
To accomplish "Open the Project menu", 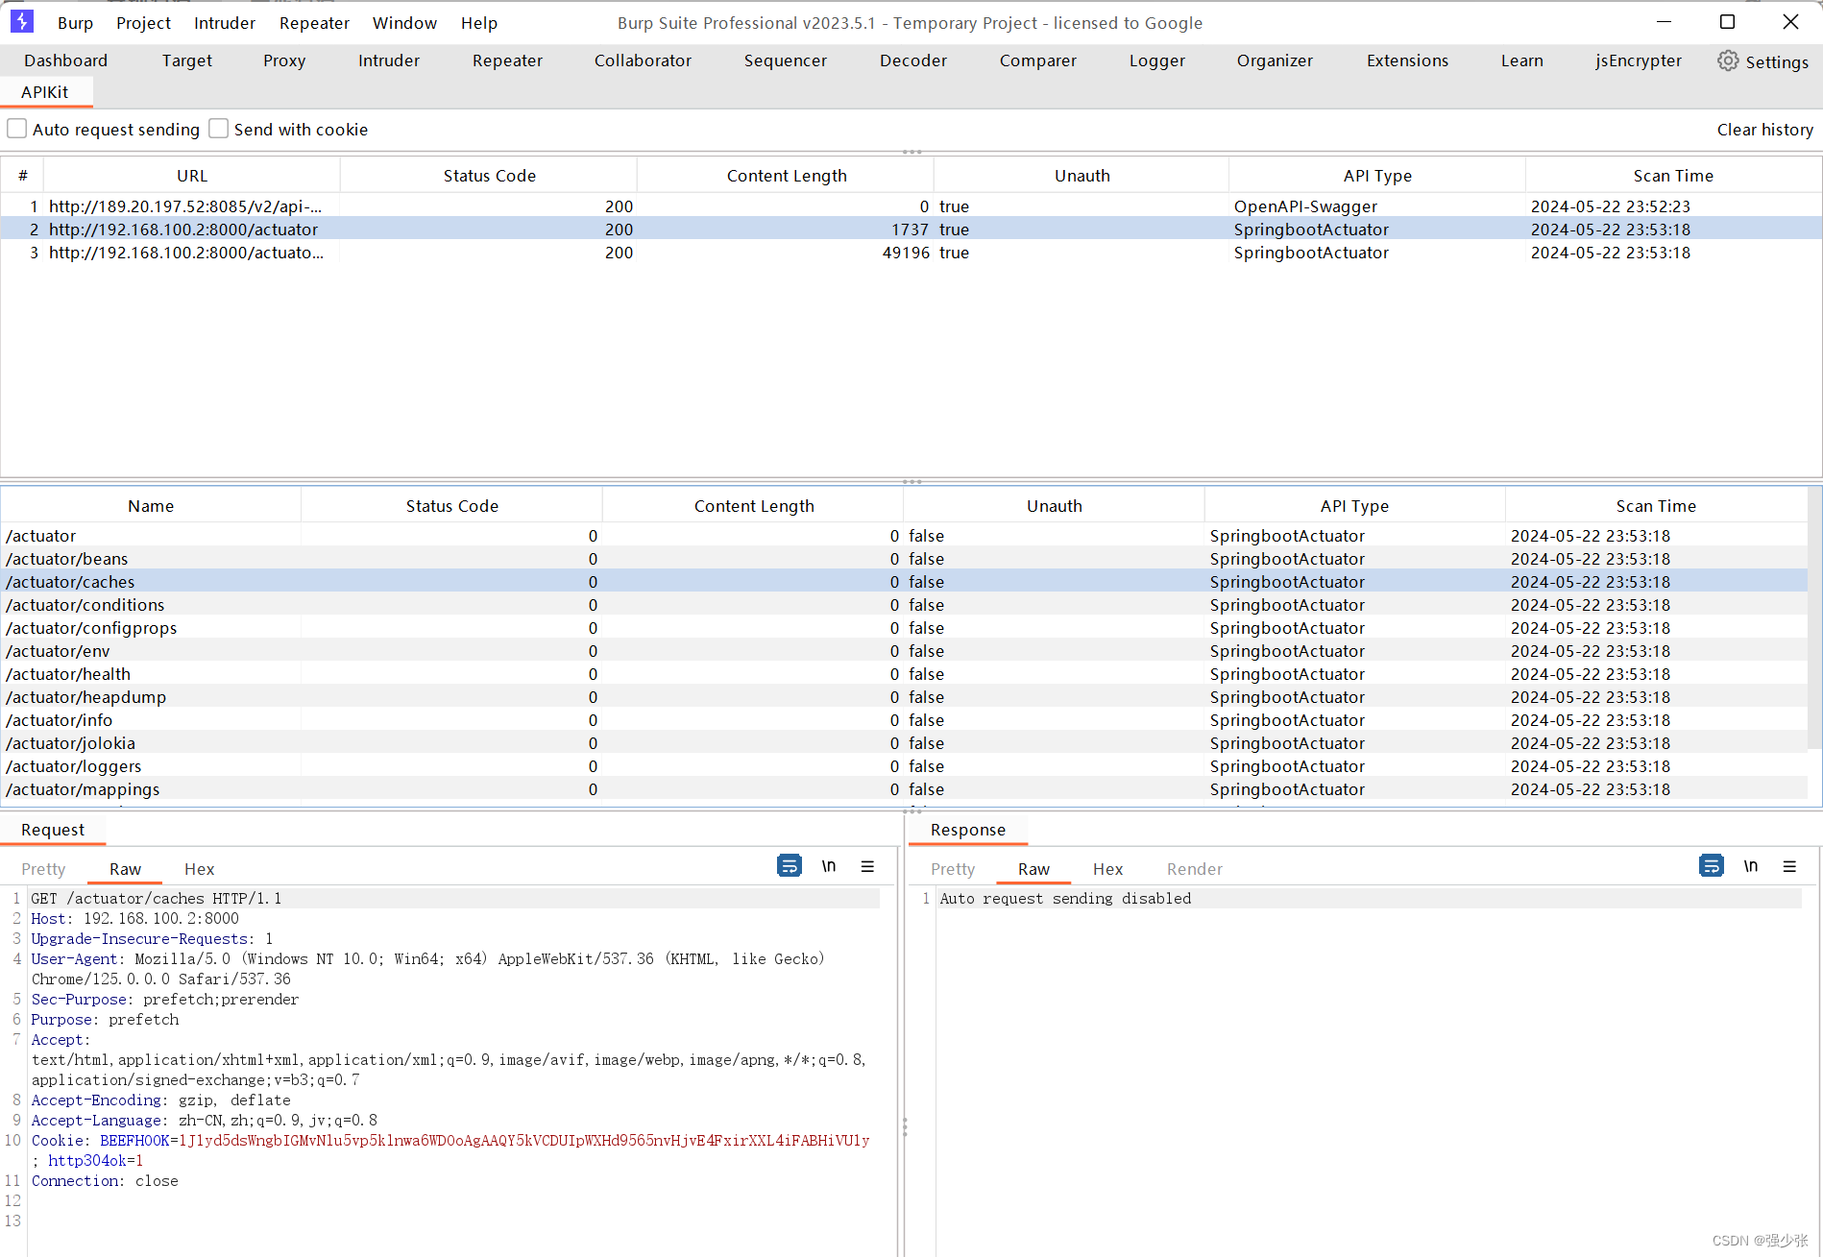I will click(143, 23).
